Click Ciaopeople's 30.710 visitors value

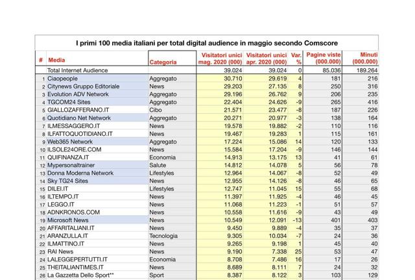pyautogui.click(x=233, y=79)
